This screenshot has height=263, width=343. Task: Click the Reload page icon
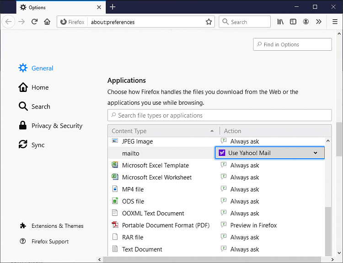[x=34, y=21]
